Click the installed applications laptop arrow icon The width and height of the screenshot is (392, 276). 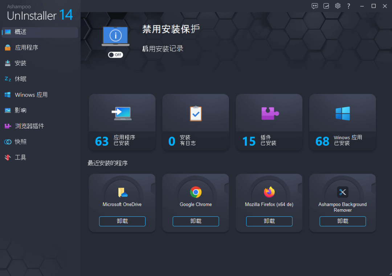point(122,114)
